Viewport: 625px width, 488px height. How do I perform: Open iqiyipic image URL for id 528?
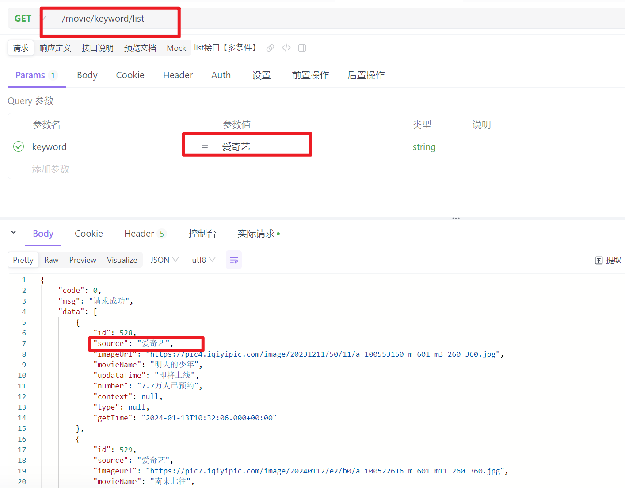tap(323, 354)
